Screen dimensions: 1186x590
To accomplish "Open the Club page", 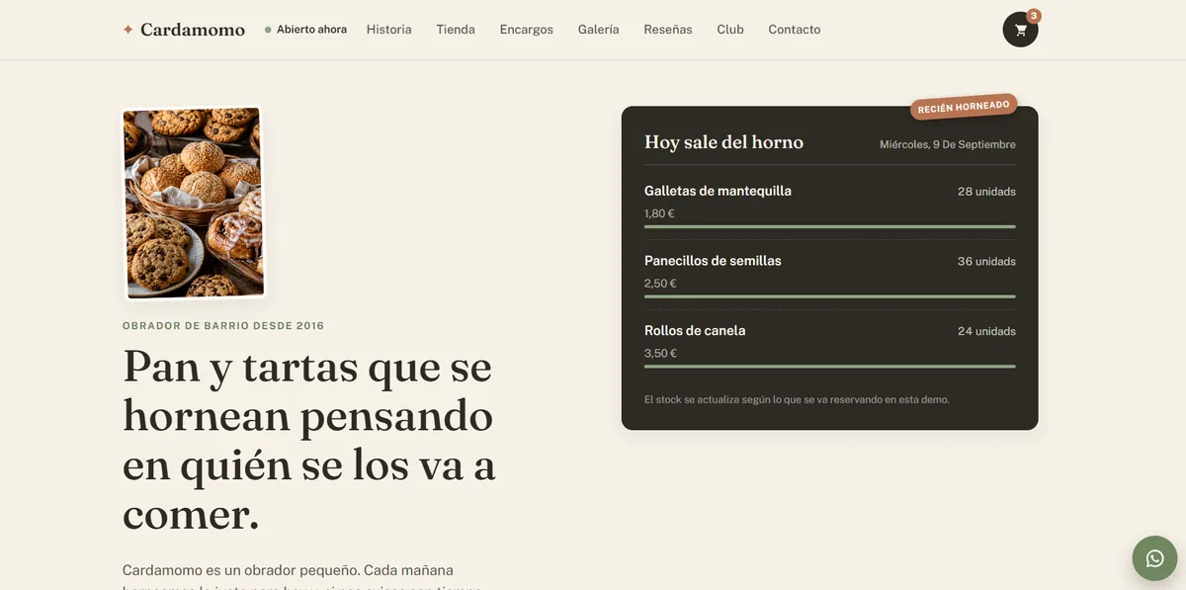I will [730, 30].
